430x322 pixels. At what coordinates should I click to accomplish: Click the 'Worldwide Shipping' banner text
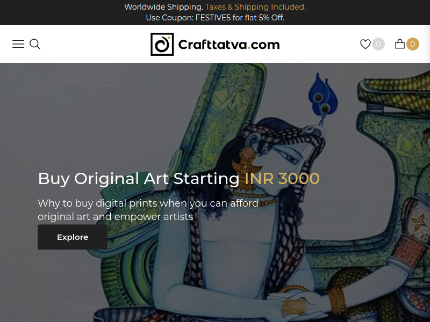point(163,7)
